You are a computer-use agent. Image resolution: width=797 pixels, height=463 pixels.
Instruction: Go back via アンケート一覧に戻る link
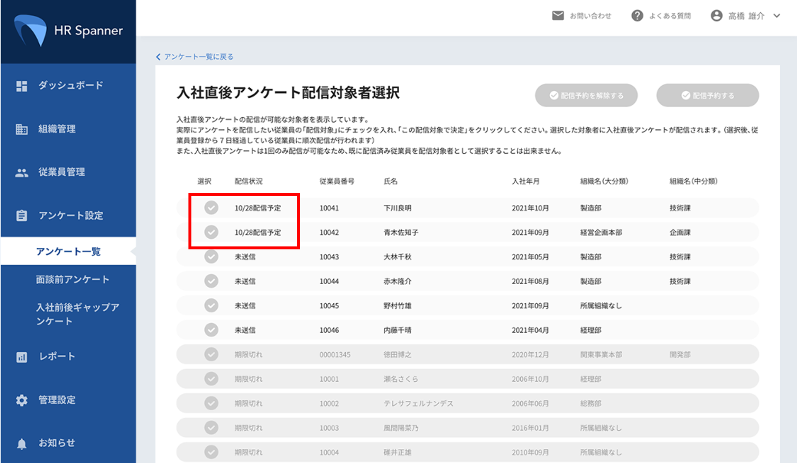195,57
